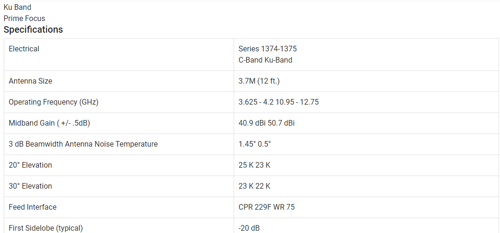The image size is (500, 233).
Task: Select the 3.7M (12 ft.) value
Action: pos(259,81)
